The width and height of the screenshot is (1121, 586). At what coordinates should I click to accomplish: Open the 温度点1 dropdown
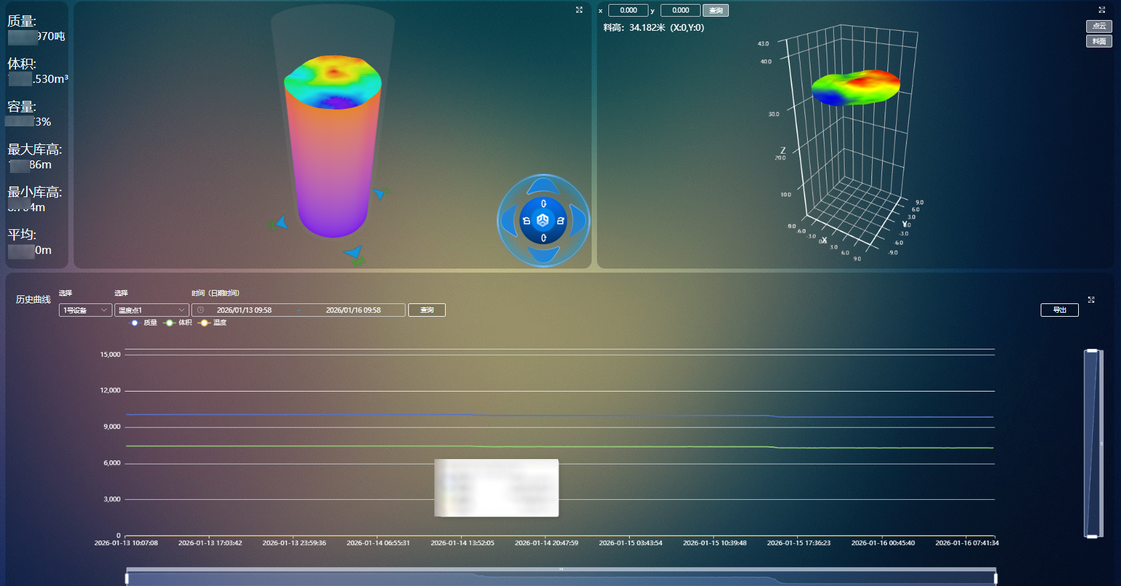pos(151,310)
